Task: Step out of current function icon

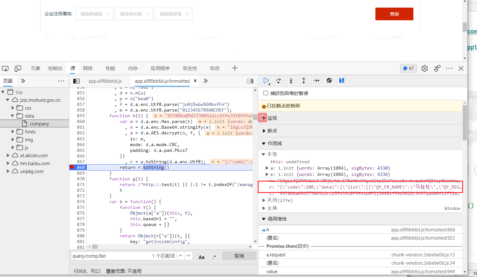Action: pos(304,81)
